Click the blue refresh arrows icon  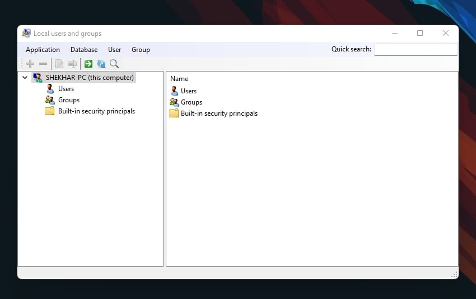coord(101,64)
